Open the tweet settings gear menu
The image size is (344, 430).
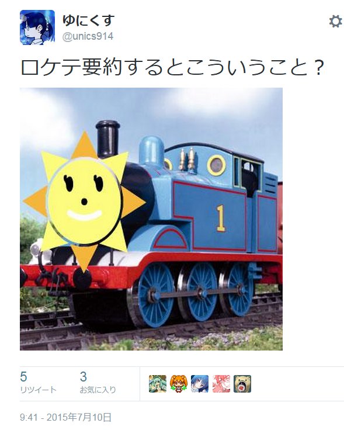coord(335,22)
